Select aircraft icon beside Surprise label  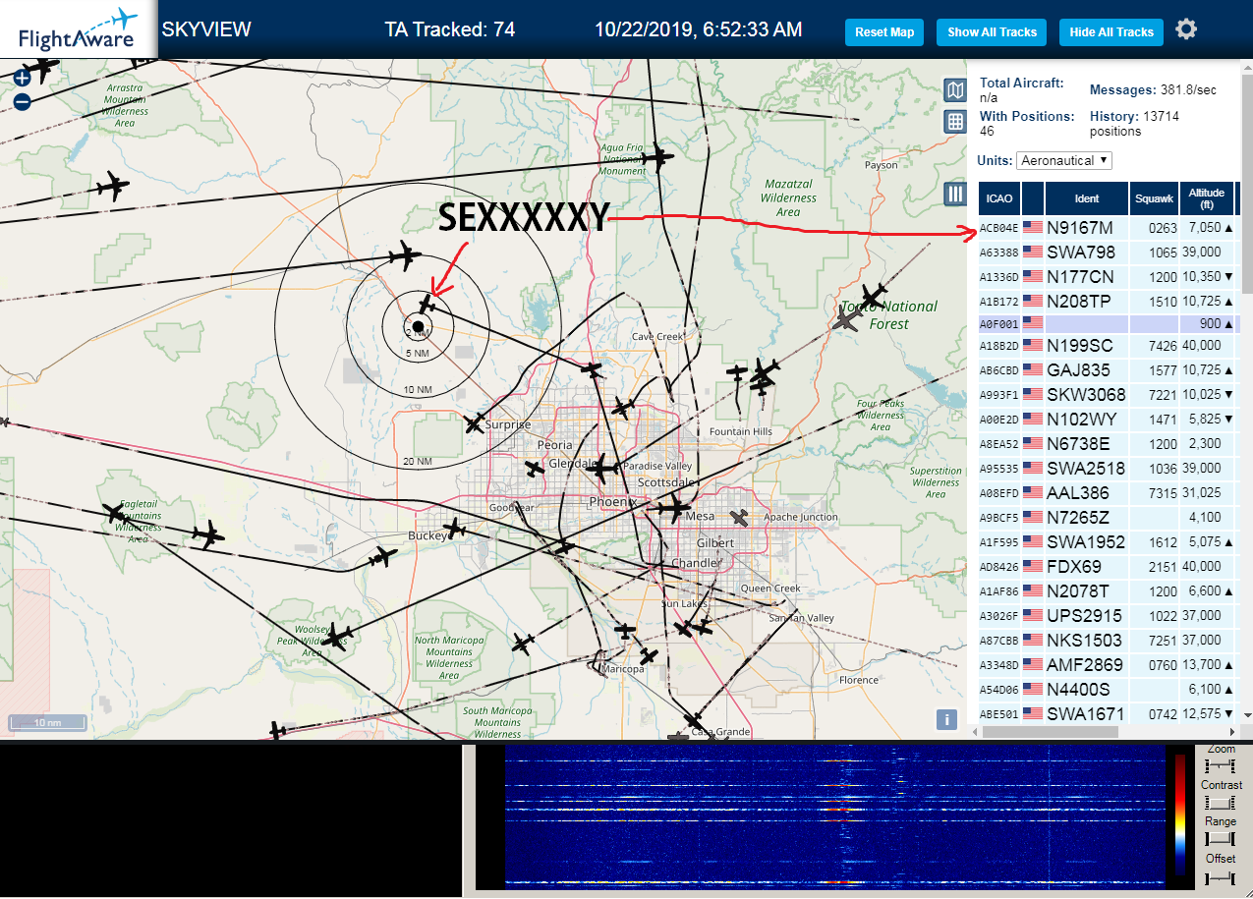[x=475, y=423]
